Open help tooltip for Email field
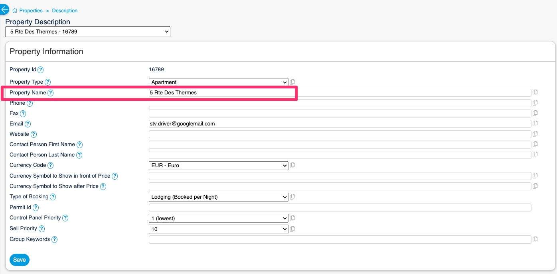This screenshot has height=274, width=557. pyautogui.click(x=28, y=124)
